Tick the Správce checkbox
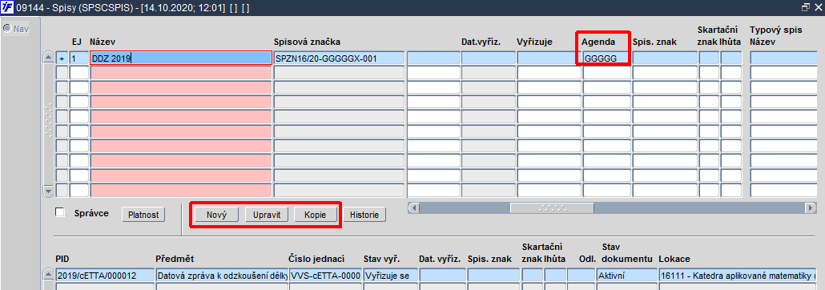The image size is (825, 290). [61, 212]
